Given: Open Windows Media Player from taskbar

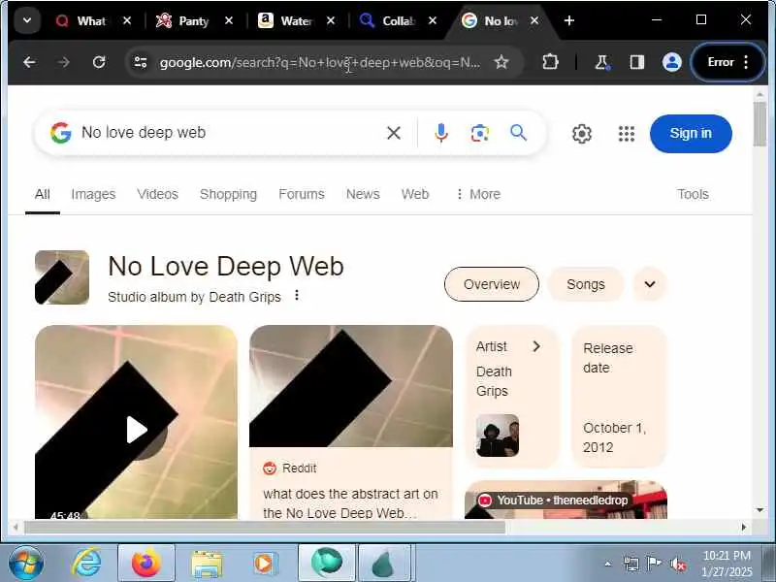Looking at the screenshot, I should pos(264,564).
